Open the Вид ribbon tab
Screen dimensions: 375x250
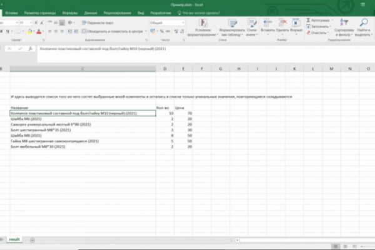(x=141, y=13)
